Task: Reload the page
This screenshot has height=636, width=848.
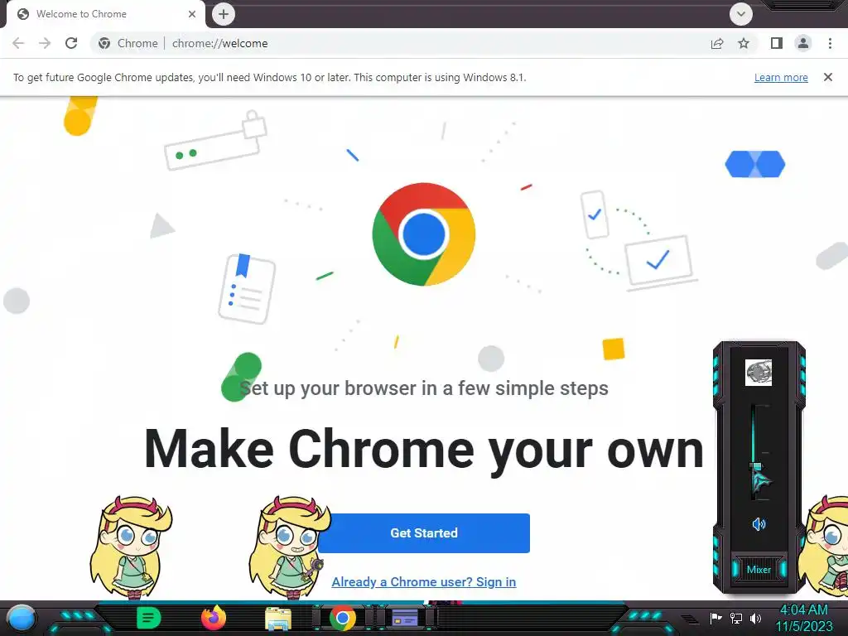Action: (71, 43)
